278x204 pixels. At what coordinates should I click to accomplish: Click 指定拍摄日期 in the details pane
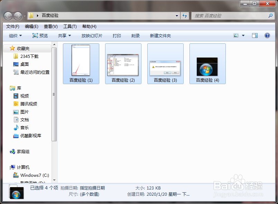(x=92, y=188)
